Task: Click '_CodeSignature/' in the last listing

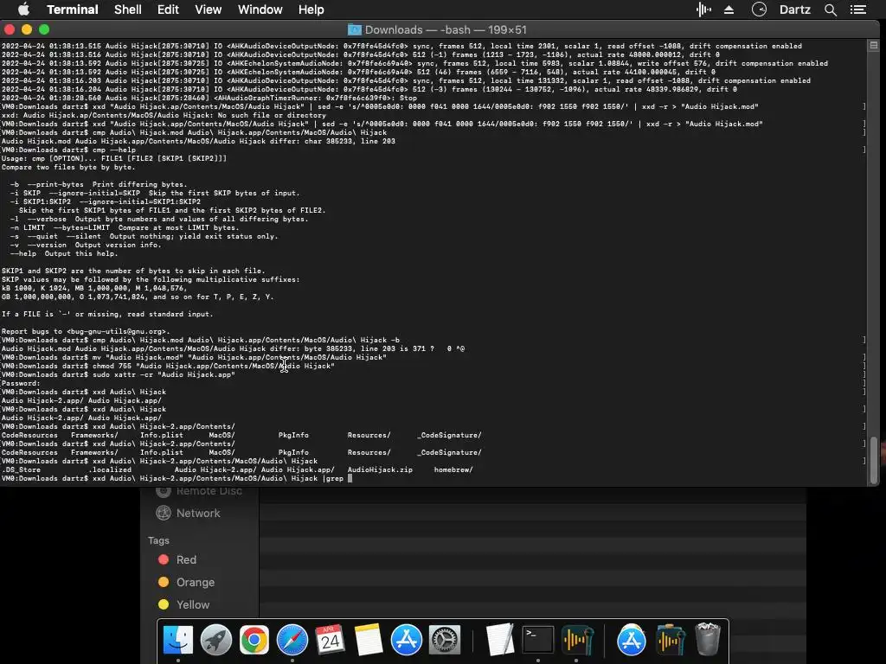Action: point(449,452)
